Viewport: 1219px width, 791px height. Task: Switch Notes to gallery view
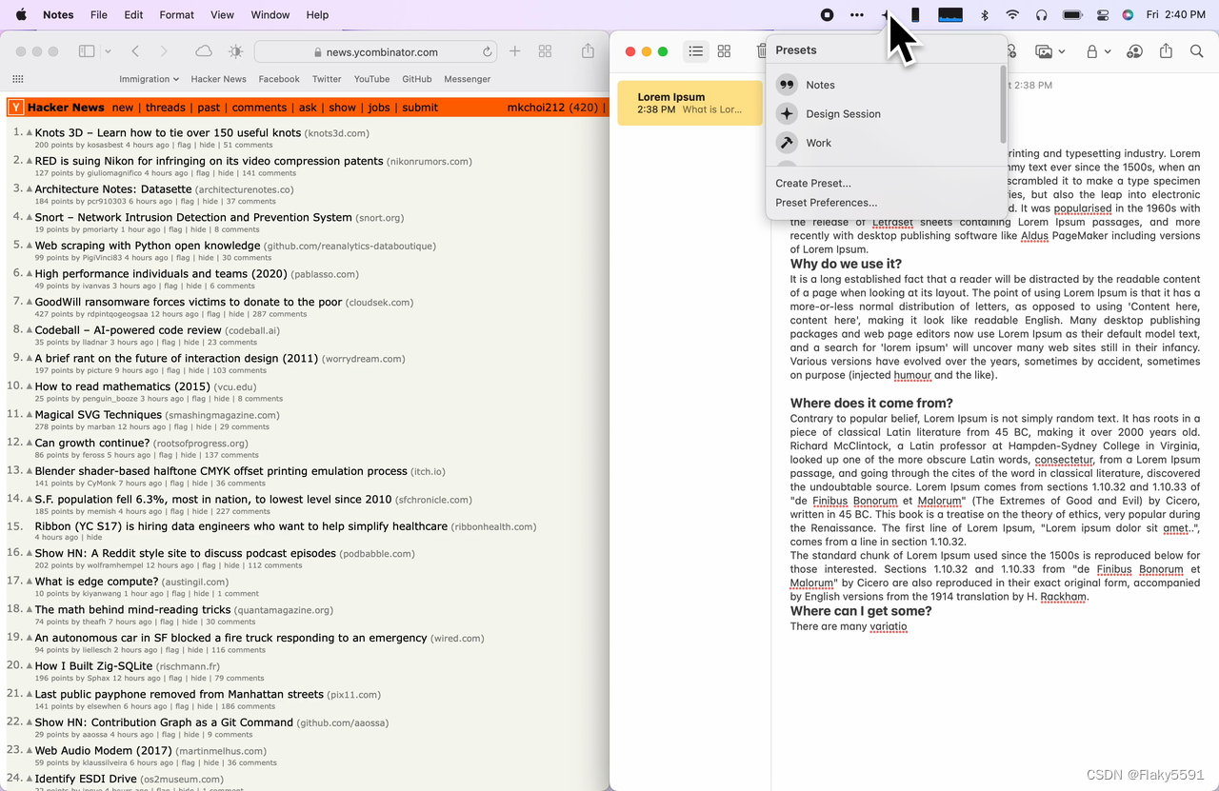pyautogui.click(x=724, y=51)
